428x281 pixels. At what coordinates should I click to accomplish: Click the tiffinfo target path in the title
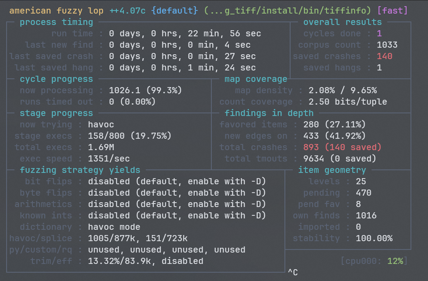click(x=288, y=11)
